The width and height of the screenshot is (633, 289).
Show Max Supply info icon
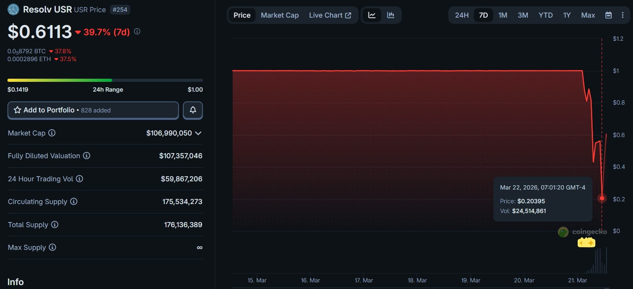click(x=53, y=247)
